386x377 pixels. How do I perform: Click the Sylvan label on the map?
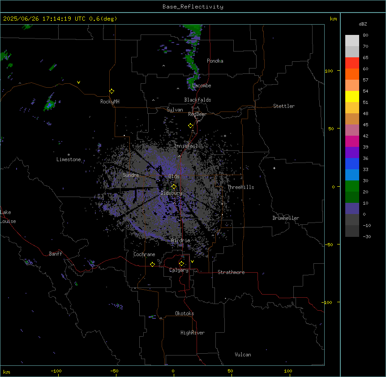coord(175,110)
